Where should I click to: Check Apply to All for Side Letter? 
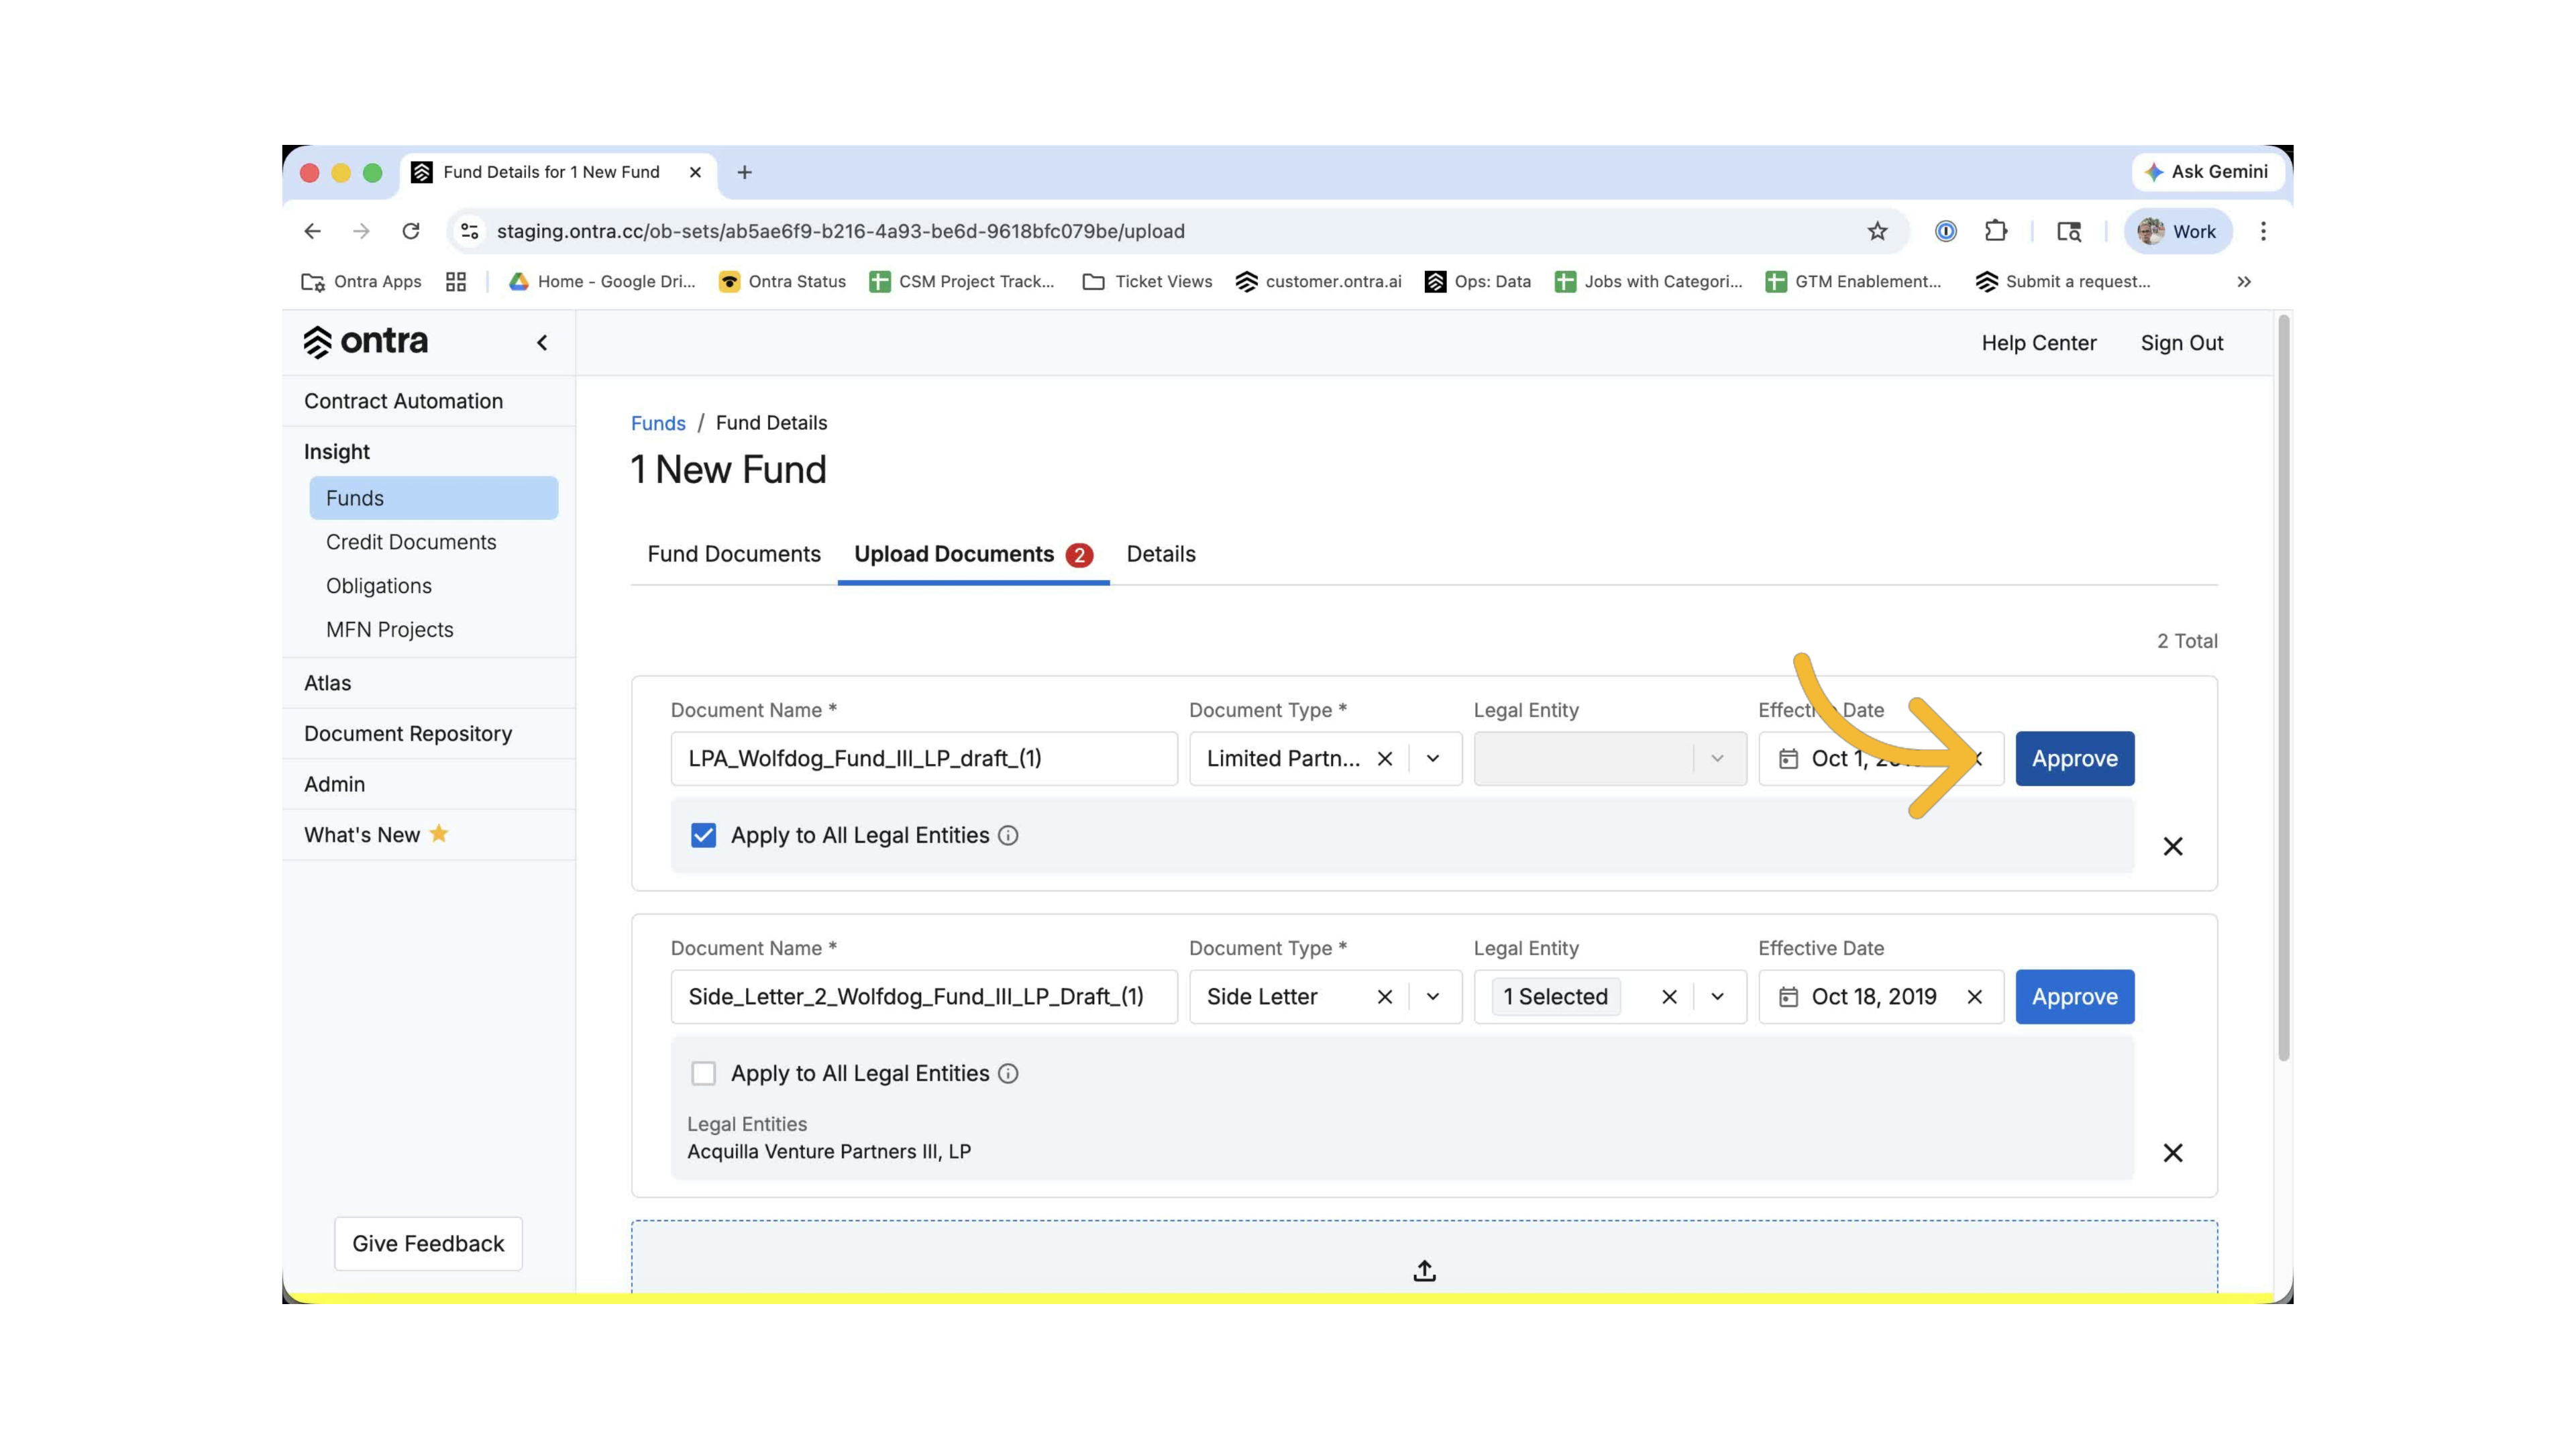point(703,1073)
